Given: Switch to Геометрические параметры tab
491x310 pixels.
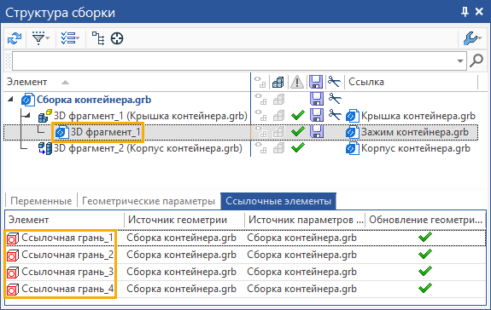Looking at the screenshot, I should pyautogui.click(x=149, y=201).
